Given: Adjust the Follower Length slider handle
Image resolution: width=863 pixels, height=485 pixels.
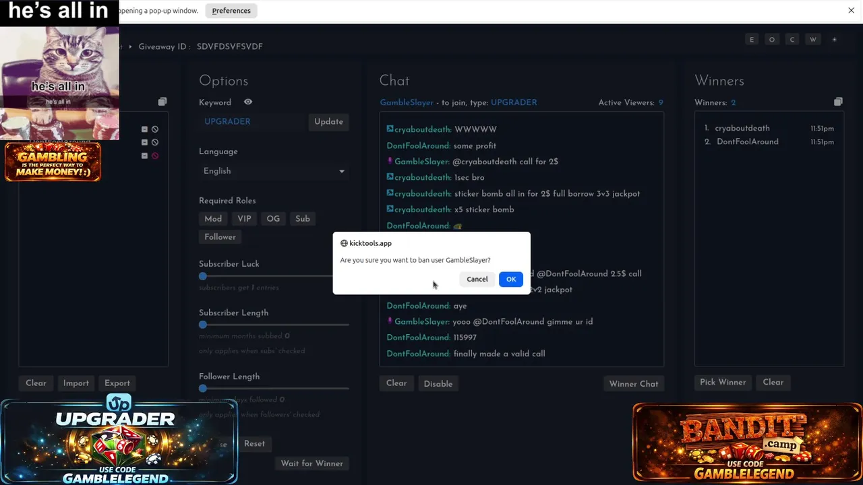Looking at the screenshot, I should click(203, 389).
